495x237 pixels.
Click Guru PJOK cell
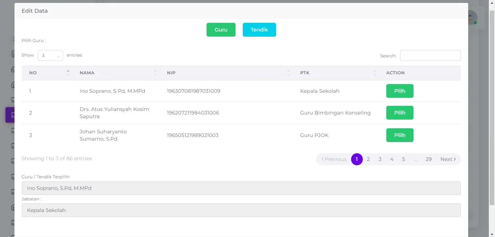pyautogui.click(x=314, y=135)
